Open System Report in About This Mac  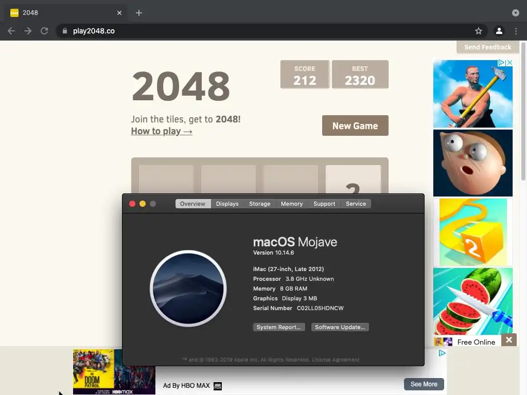tap(279, 327)
